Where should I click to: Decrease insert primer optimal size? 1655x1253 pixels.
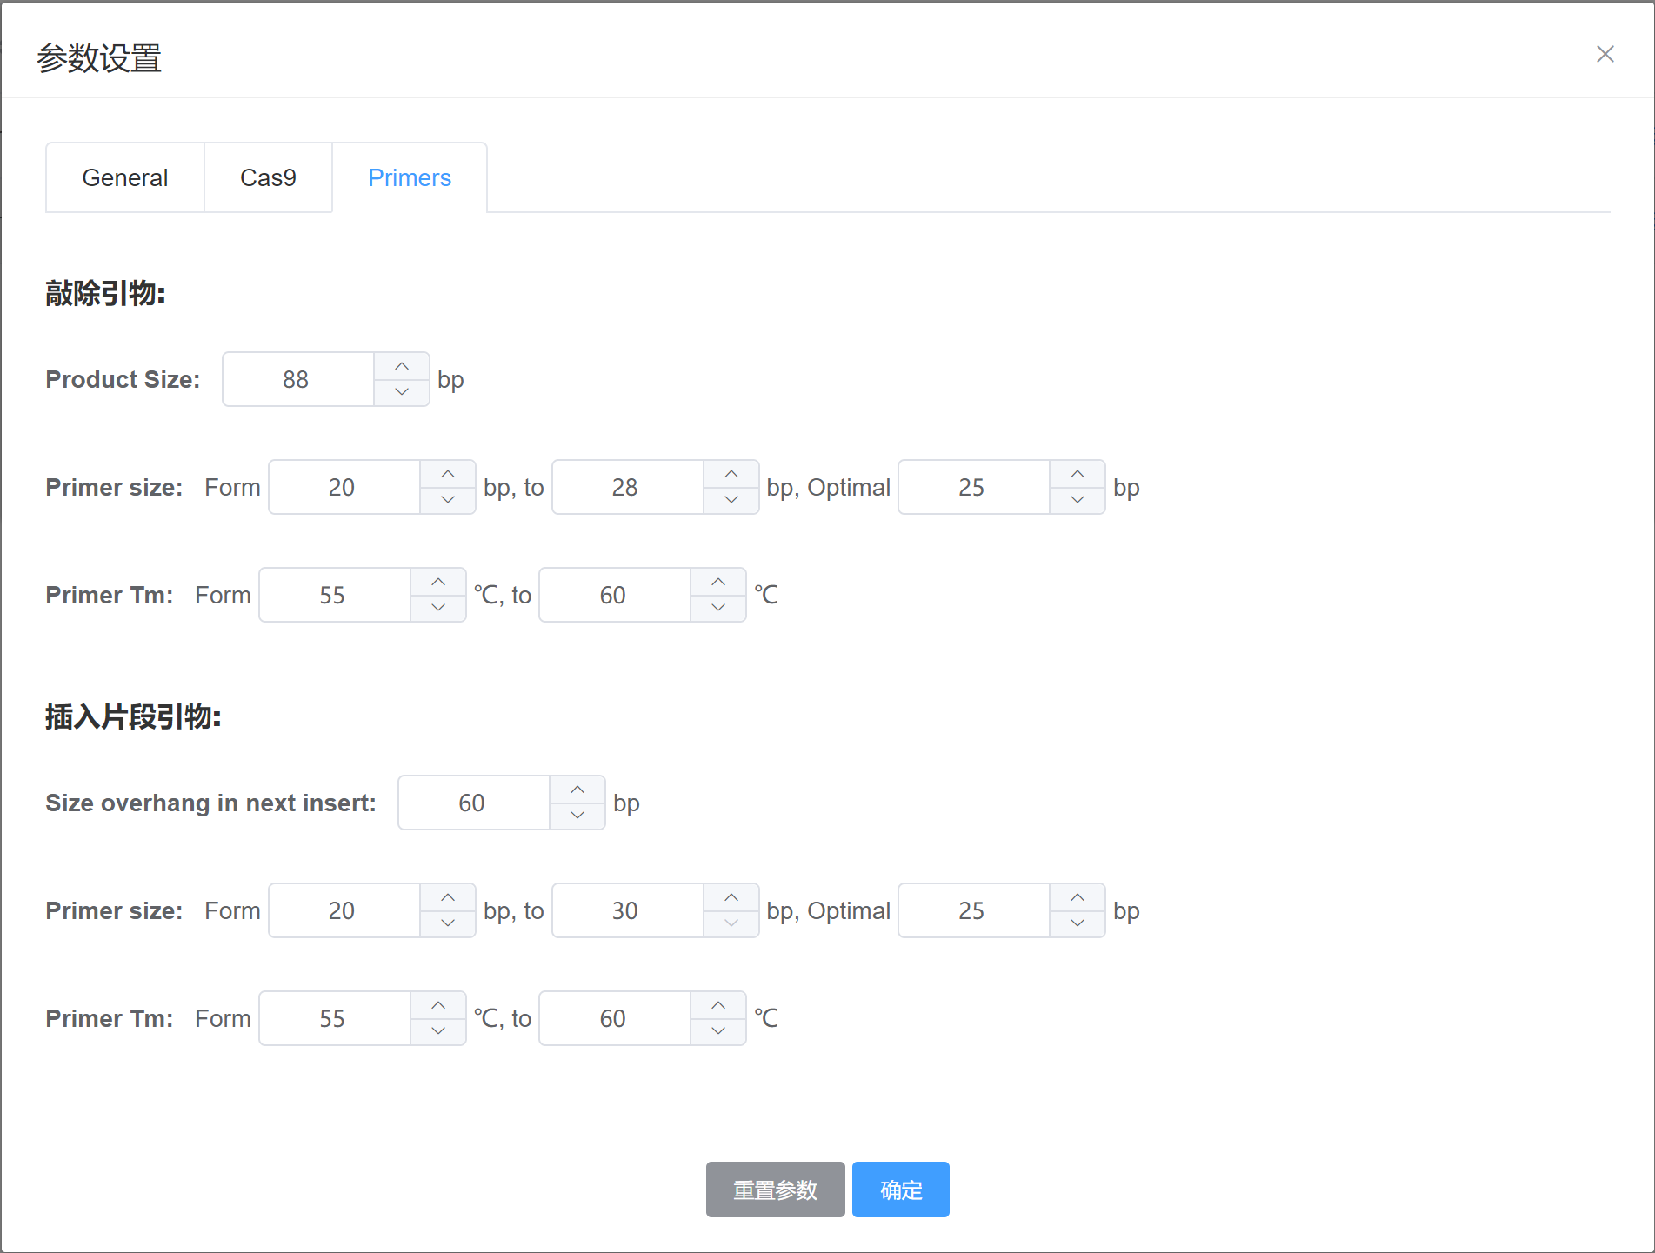[x=1078, y=923]
